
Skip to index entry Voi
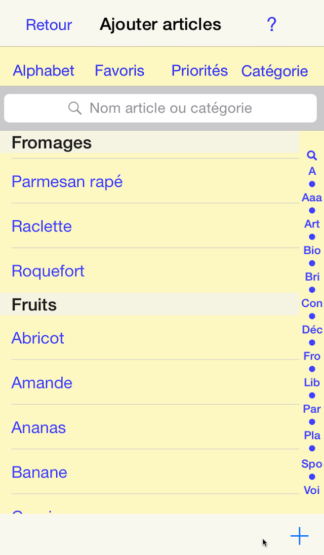[312, 490]
